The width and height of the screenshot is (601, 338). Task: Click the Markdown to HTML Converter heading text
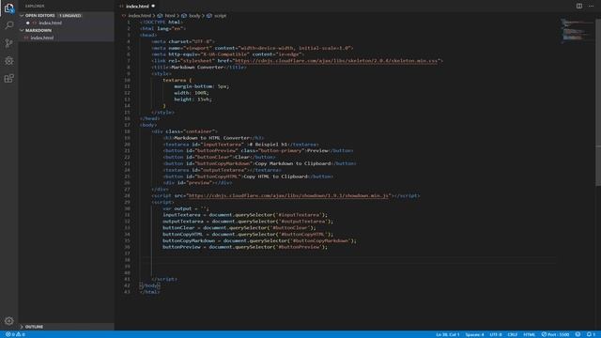pyautogui.click(x=212, y=138)
